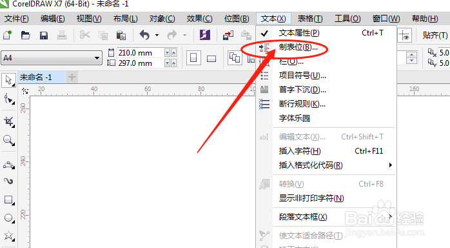Viewport: 450px width, 248px height.
Task: Increase page width with up stepper
Action: [173, 53]
